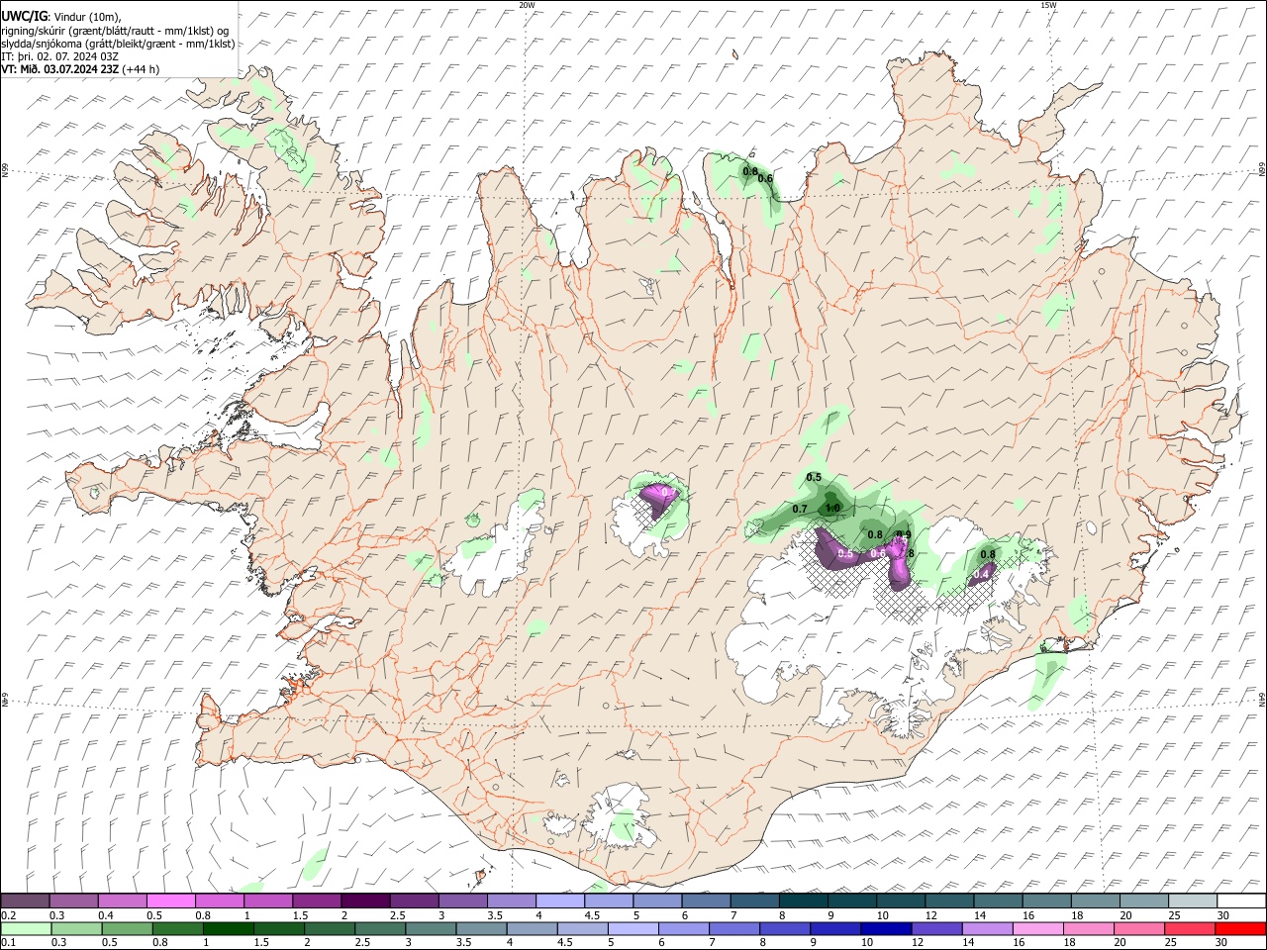The width and height of the screenshot is (1267, 950).
Task: Click the white '0.4' snowfall value on eastern glacier
Action: pyautogui.click(x=982, y=573)
